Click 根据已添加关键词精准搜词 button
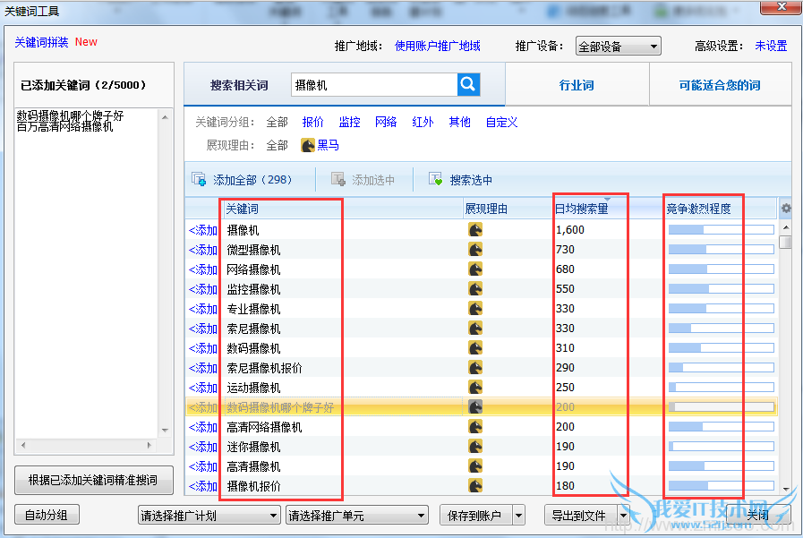The image size is (803, 538). (x=92, y=480)
